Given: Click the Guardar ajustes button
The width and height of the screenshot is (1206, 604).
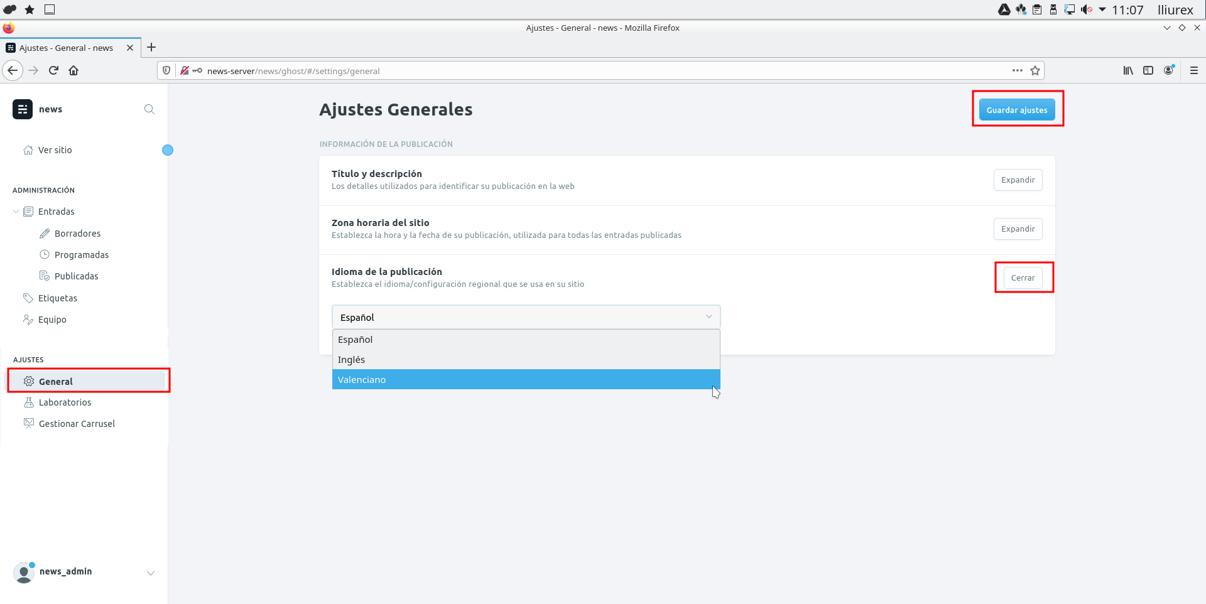Looking at the screenshot, I should [1016, 110].
